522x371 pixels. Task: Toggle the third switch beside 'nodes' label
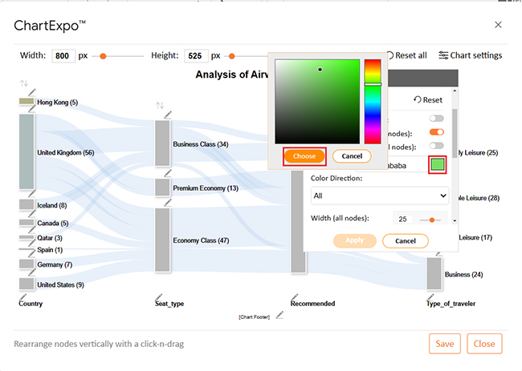pyautogui.click(x=436, y=146)
